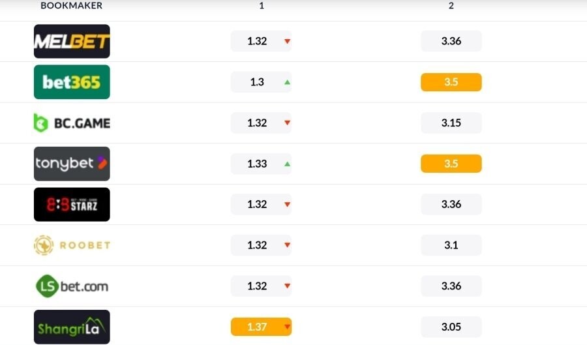Image resolution: width=587 pixels, height=345 pixels.
Task: Open the ShangriLa bookmaker logo
Action: 72,327
